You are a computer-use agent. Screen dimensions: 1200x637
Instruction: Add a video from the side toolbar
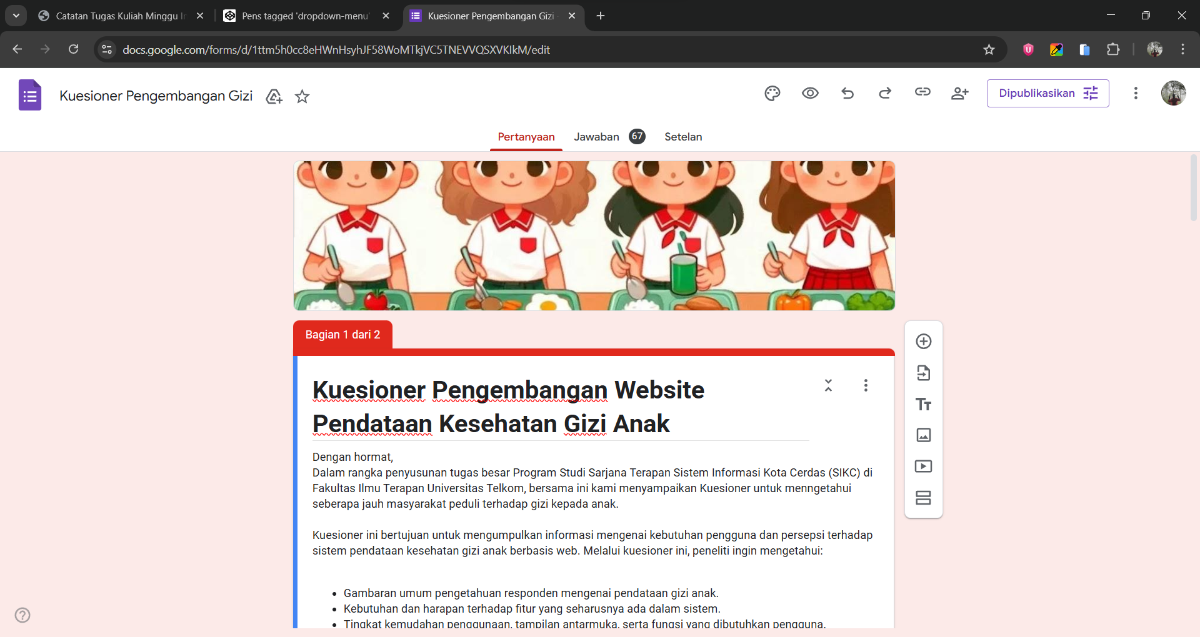click(923, 467)
